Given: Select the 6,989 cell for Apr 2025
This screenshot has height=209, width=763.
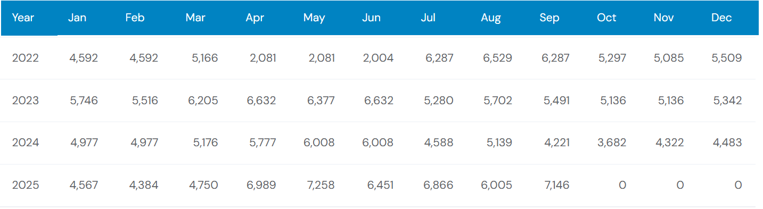Looking at the screenshot, I should coord(261,185).
